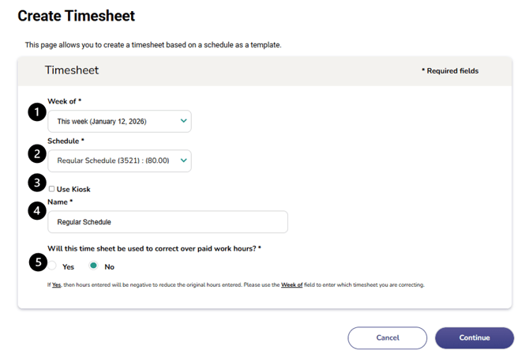The image size is (529, 362).
Task: Click the step 2 number badge
Action: click(36, 152)
